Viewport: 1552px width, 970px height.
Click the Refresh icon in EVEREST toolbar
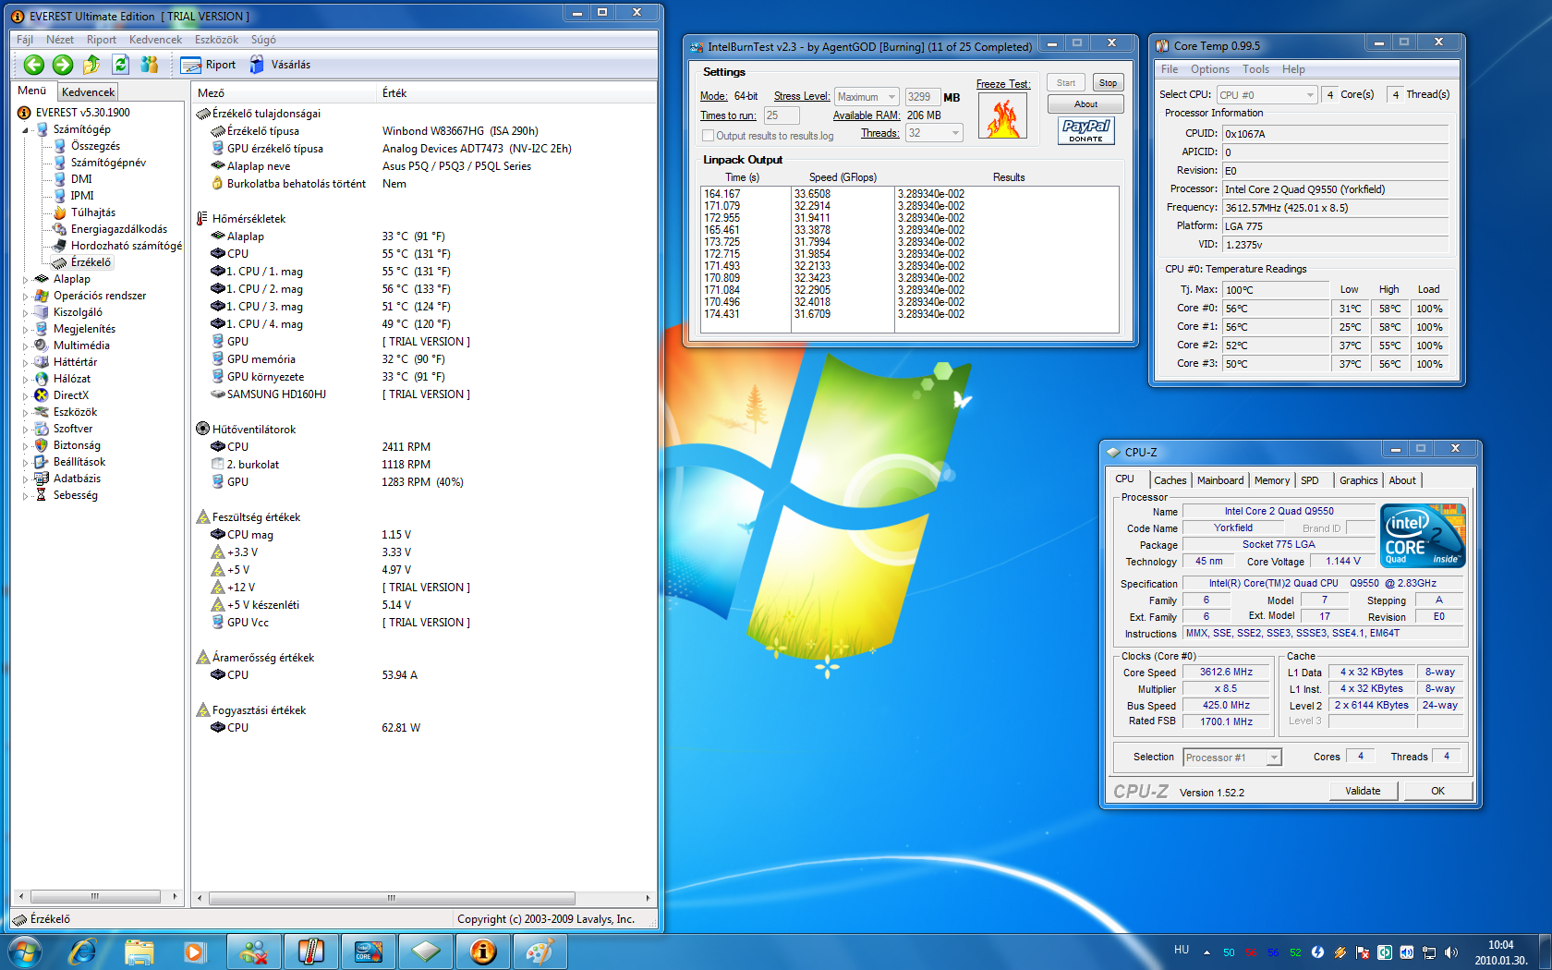pyautogui.click(x=120, y=65)
